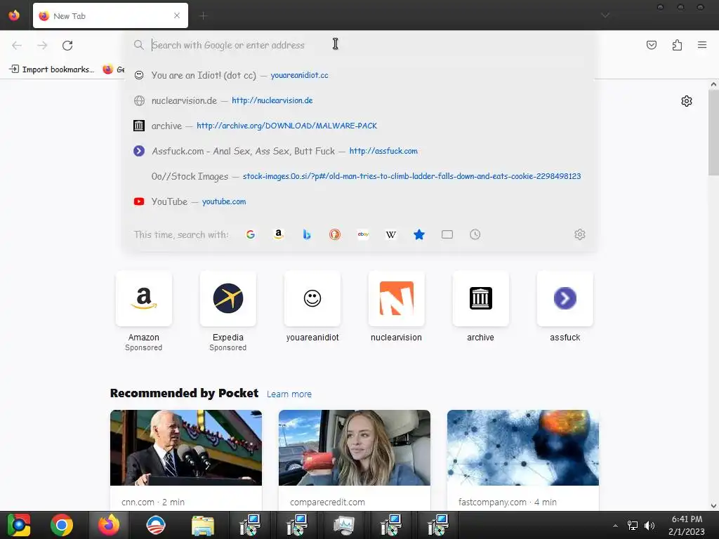Select the YouTube suggestion

[x=360, y=201]
